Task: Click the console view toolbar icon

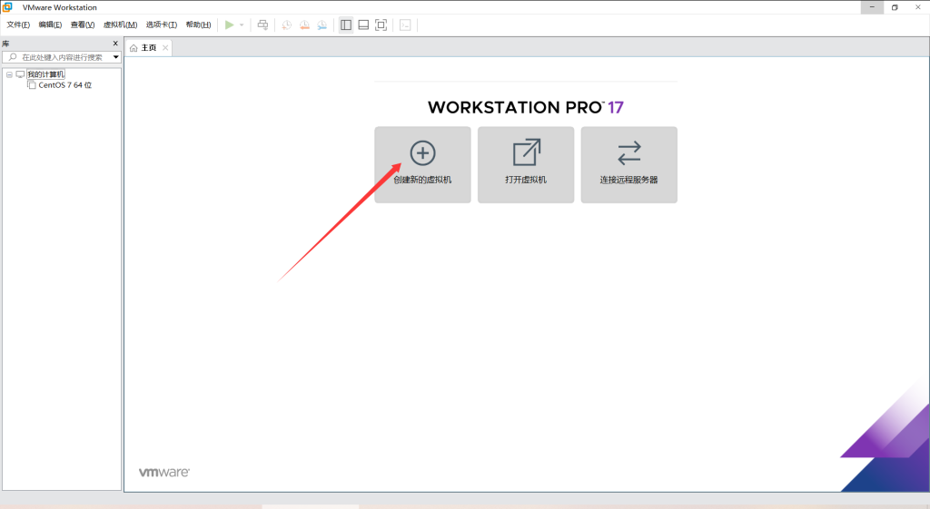Action: pyautogui.click(x=404, y=24)
